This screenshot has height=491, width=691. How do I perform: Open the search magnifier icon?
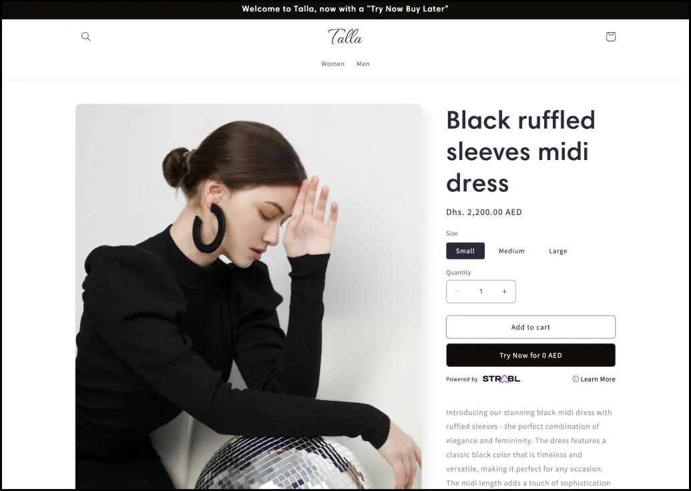(86, 37)
